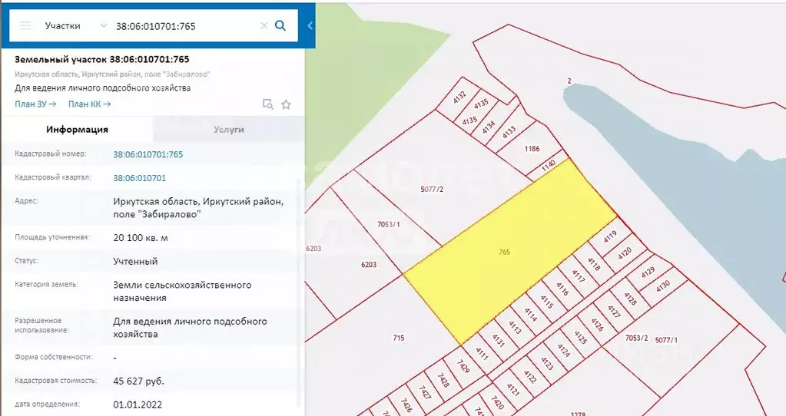Click parcel 1140 on the map
The width and height of the screenshot is (786, 416).
(x=549, y=165)
